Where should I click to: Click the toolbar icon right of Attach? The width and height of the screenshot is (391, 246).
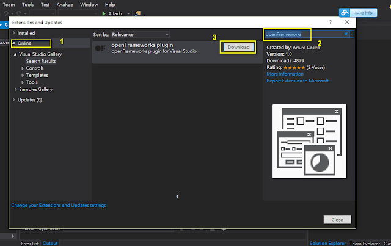point(137,13)
